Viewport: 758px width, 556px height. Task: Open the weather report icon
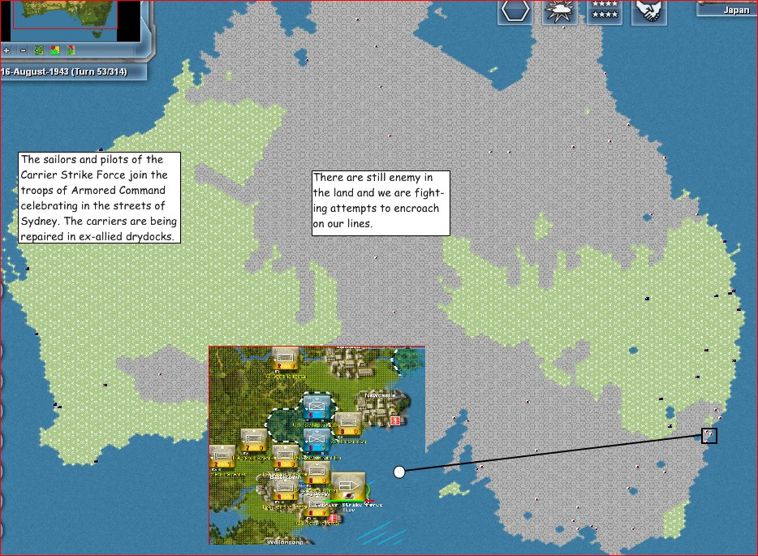click(559, 11)
